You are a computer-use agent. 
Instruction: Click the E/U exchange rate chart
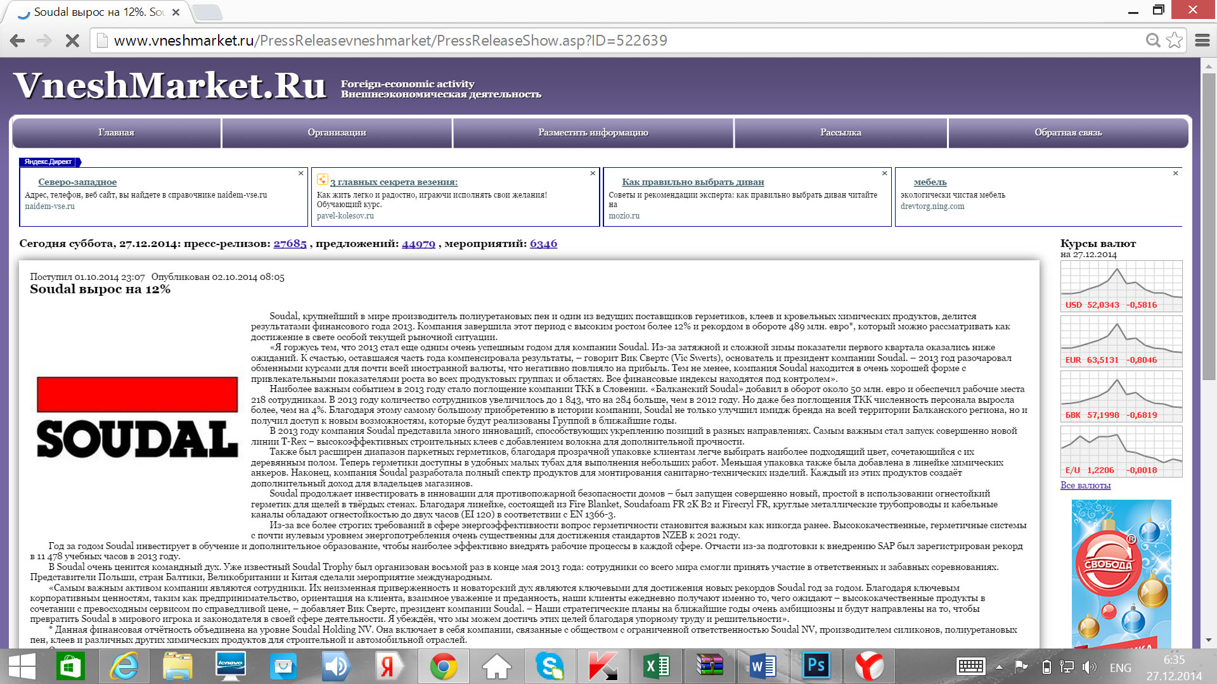(x=1121, y=451)
